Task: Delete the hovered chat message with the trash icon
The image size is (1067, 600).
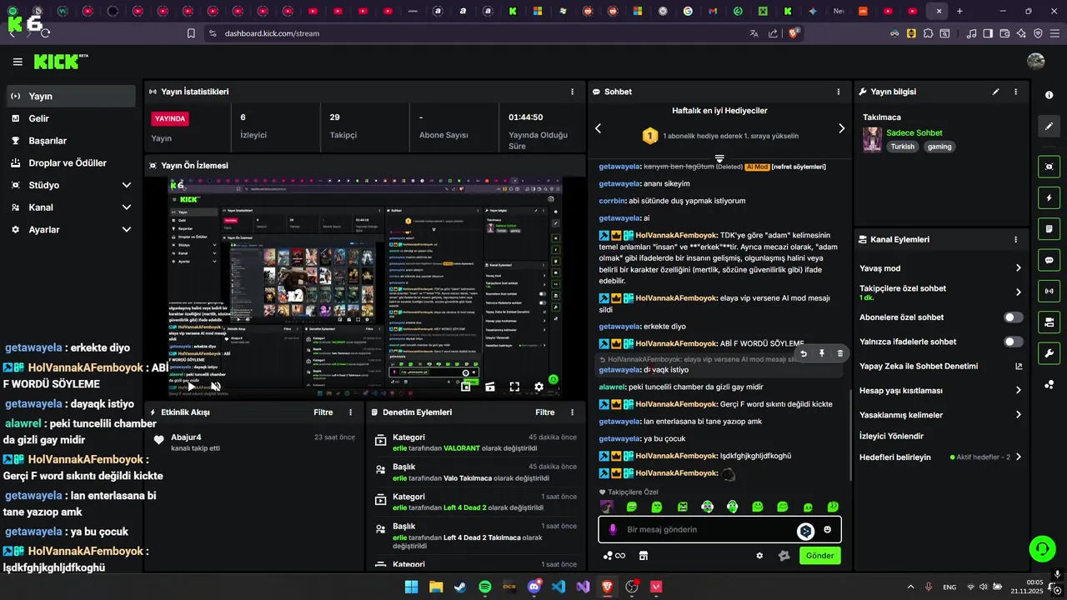Action: click(x=839, y=353)
